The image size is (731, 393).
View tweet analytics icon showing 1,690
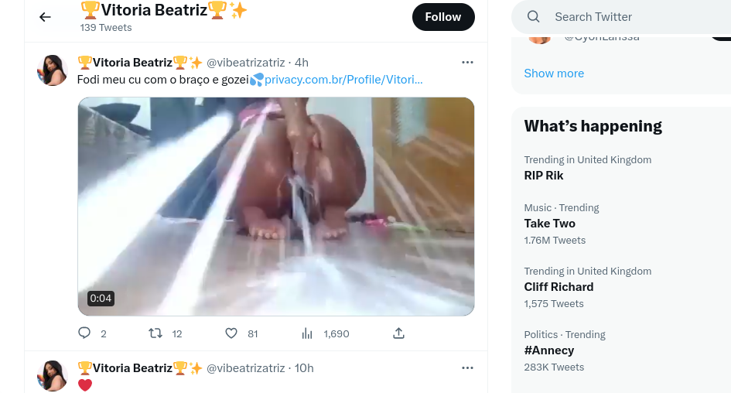click(307, 333)
